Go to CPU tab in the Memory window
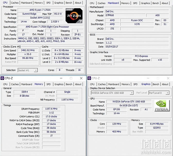Screen dimensions: 173x156 click(x=5, y=84)
